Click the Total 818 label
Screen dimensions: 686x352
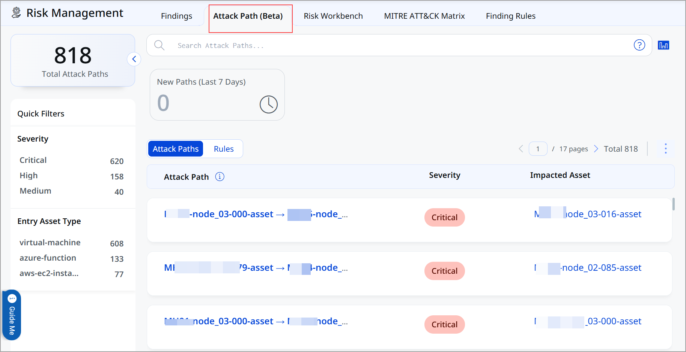[621, 149]
